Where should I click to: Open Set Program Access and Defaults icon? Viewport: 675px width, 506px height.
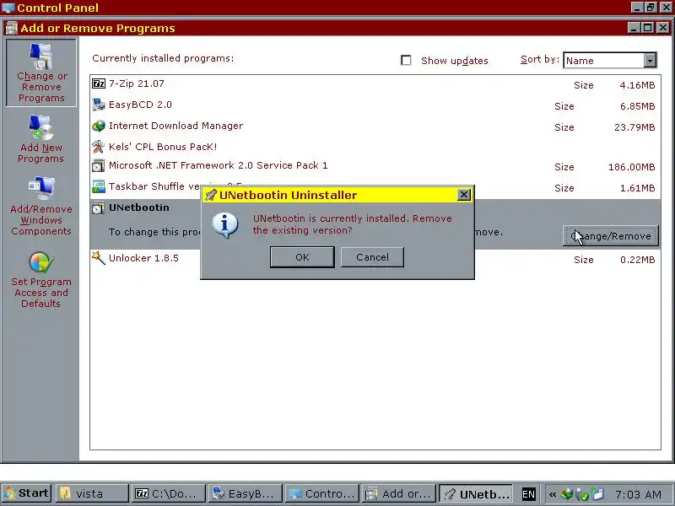41,262
